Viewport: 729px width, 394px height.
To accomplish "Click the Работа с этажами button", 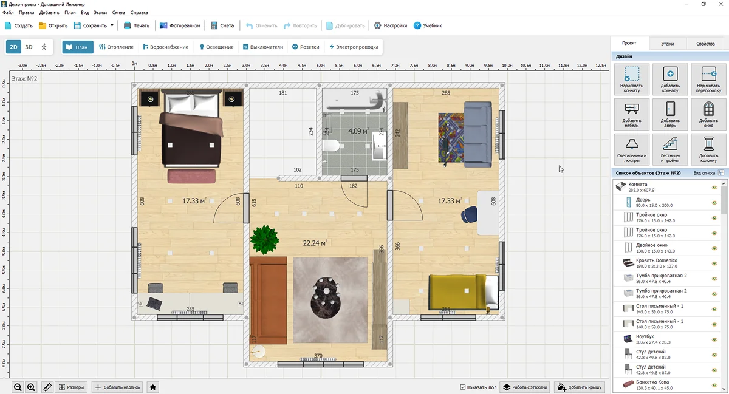I will 524,387.
